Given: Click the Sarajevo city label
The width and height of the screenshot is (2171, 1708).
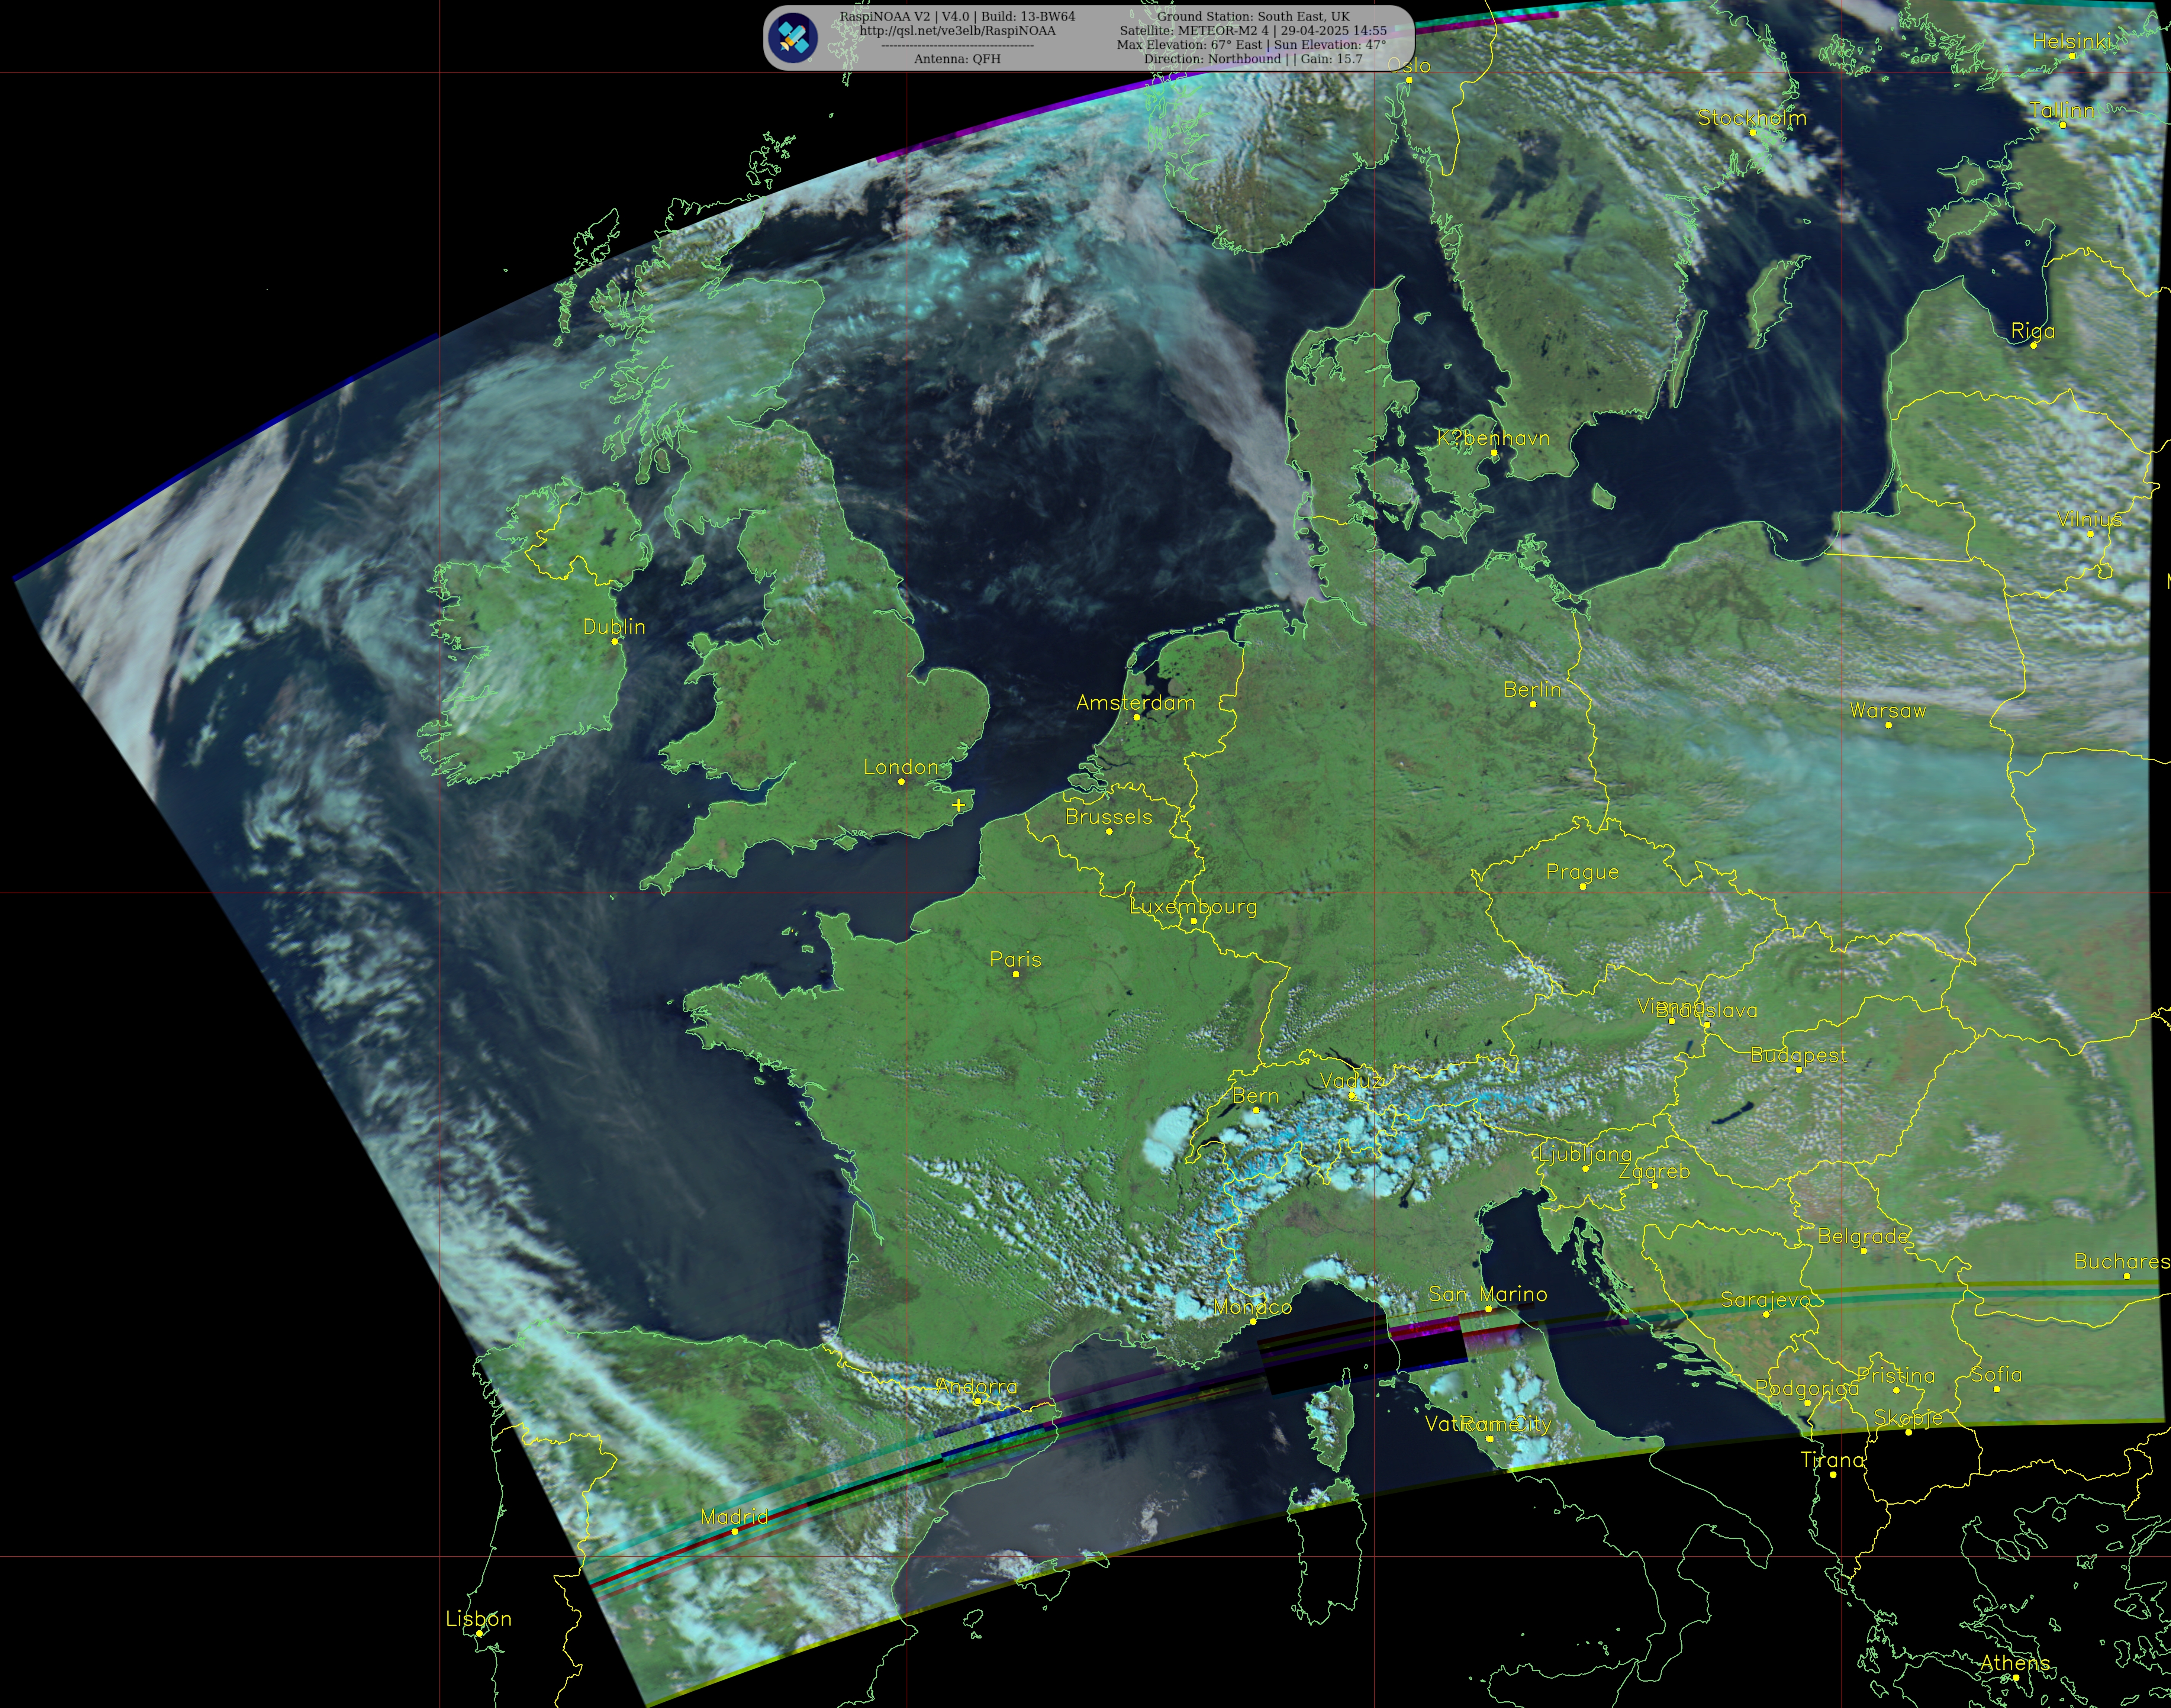Looking at the screenshot, I should point(1766,1300).
